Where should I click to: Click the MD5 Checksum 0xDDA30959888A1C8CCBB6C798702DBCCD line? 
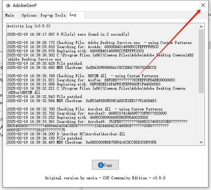coord(82,67)
